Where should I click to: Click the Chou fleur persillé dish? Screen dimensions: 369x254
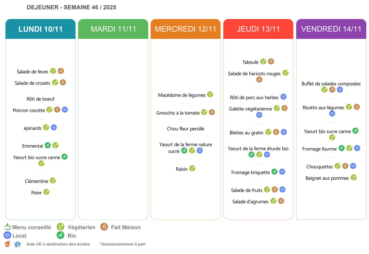point(185,129)
